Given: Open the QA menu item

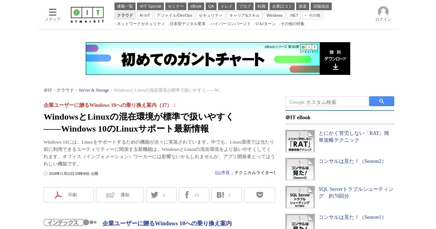Looking at the screenshot, I should pos(211,6).
